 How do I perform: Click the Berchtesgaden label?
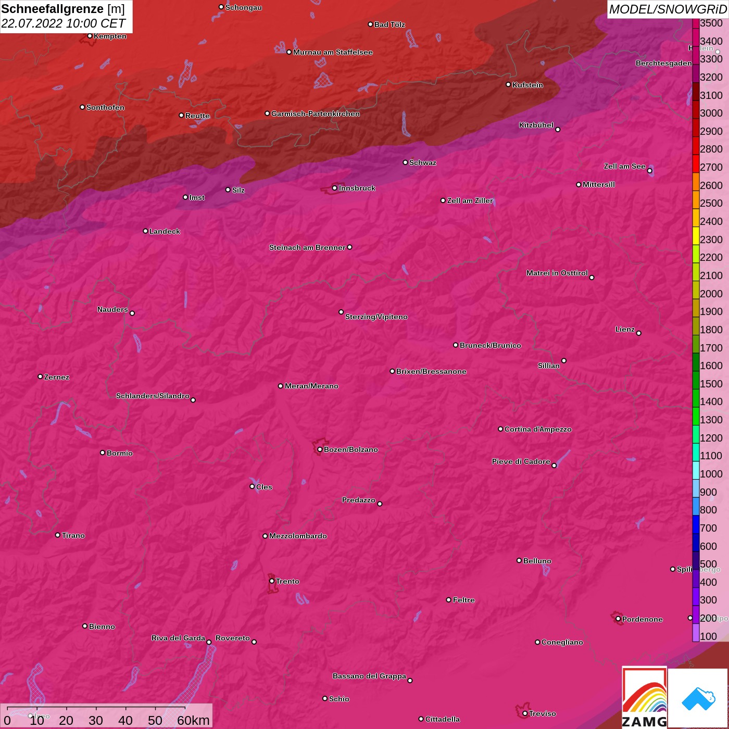click(x=664, y=63)
